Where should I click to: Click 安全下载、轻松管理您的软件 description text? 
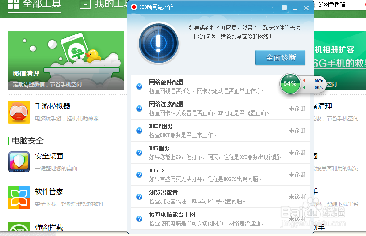click(x=69, y=204)
